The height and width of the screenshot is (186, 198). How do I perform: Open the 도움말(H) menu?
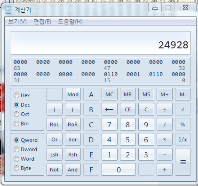click(x=70, y=22)
